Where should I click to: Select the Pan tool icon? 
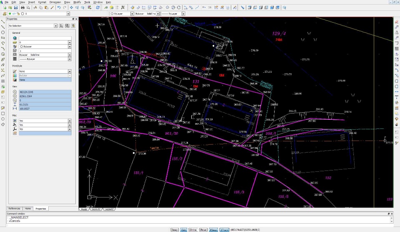(x=72, y=7)
